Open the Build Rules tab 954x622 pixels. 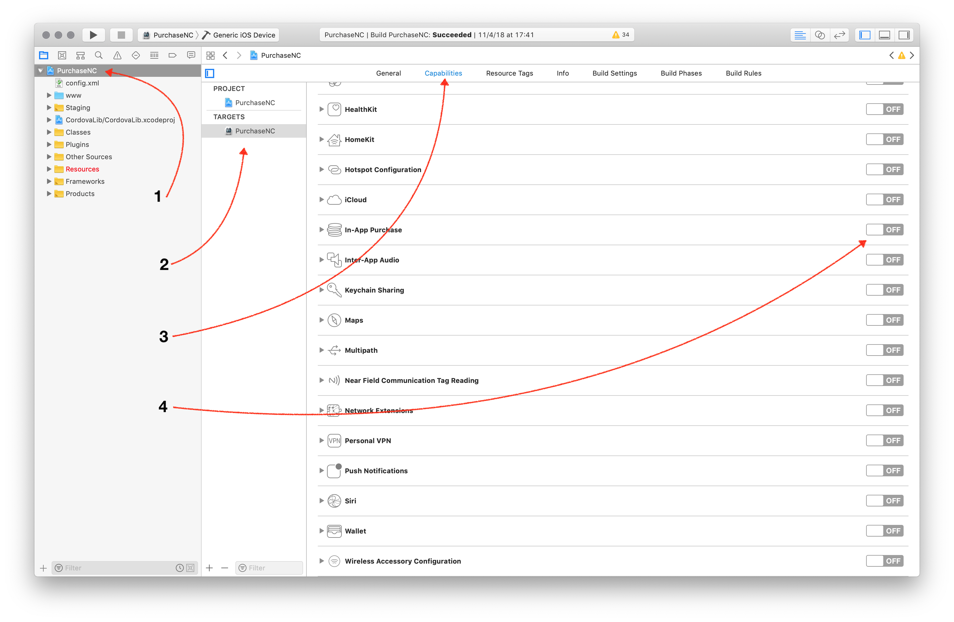[743, 73]
